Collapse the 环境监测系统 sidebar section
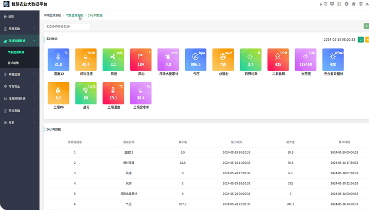 20,41
